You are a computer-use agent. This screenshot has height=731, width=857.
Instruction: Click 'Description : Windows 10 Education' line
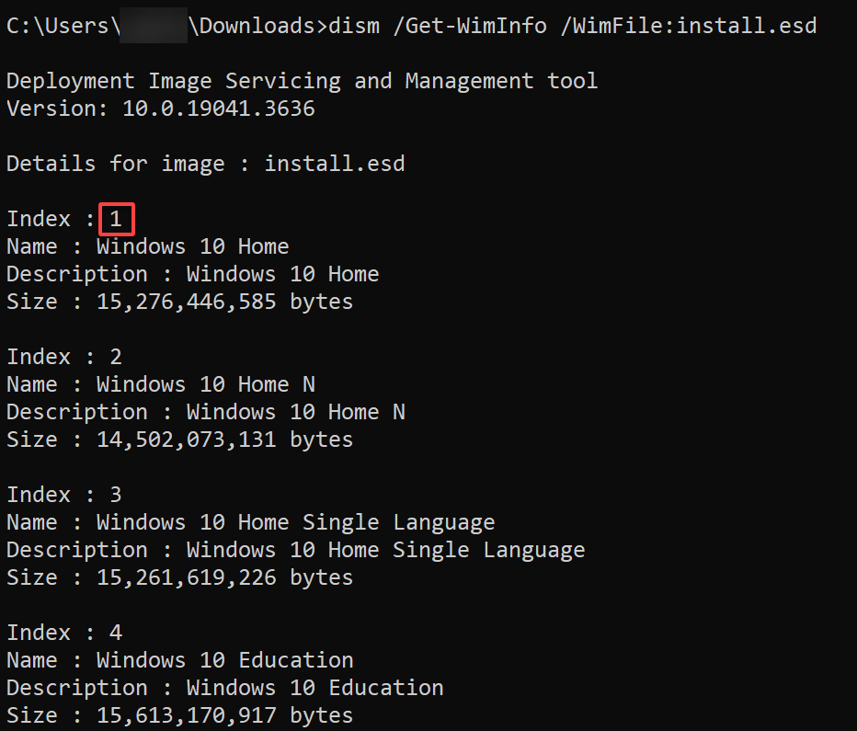point(225,689)
